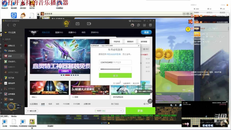Screen dimensions: 231x130
Task: Click the first button above the news list
Action: [x=117, y=42]
